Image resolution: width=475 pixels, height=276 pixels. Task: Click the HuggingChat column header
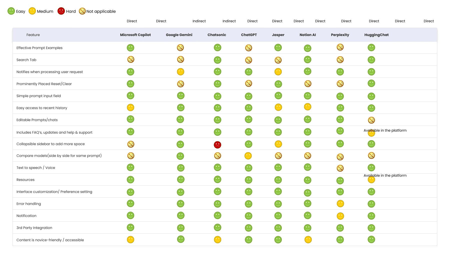pos(376,35)
